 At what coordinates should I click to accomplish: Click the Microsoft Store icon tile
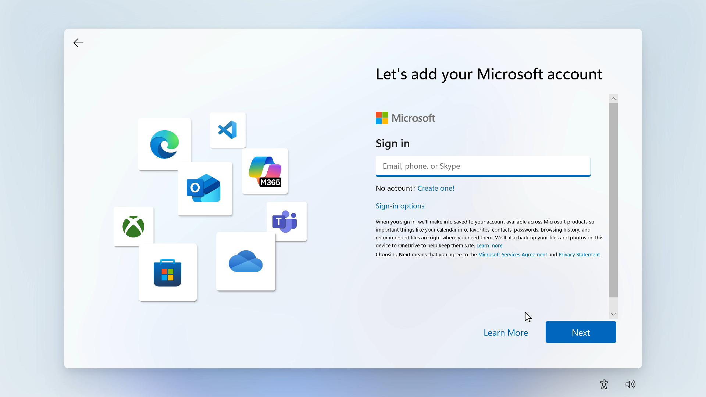[x=168, y=272]
